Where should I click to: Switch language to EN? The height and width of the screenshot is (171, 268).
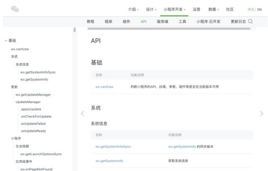click(x=259, y=10)
